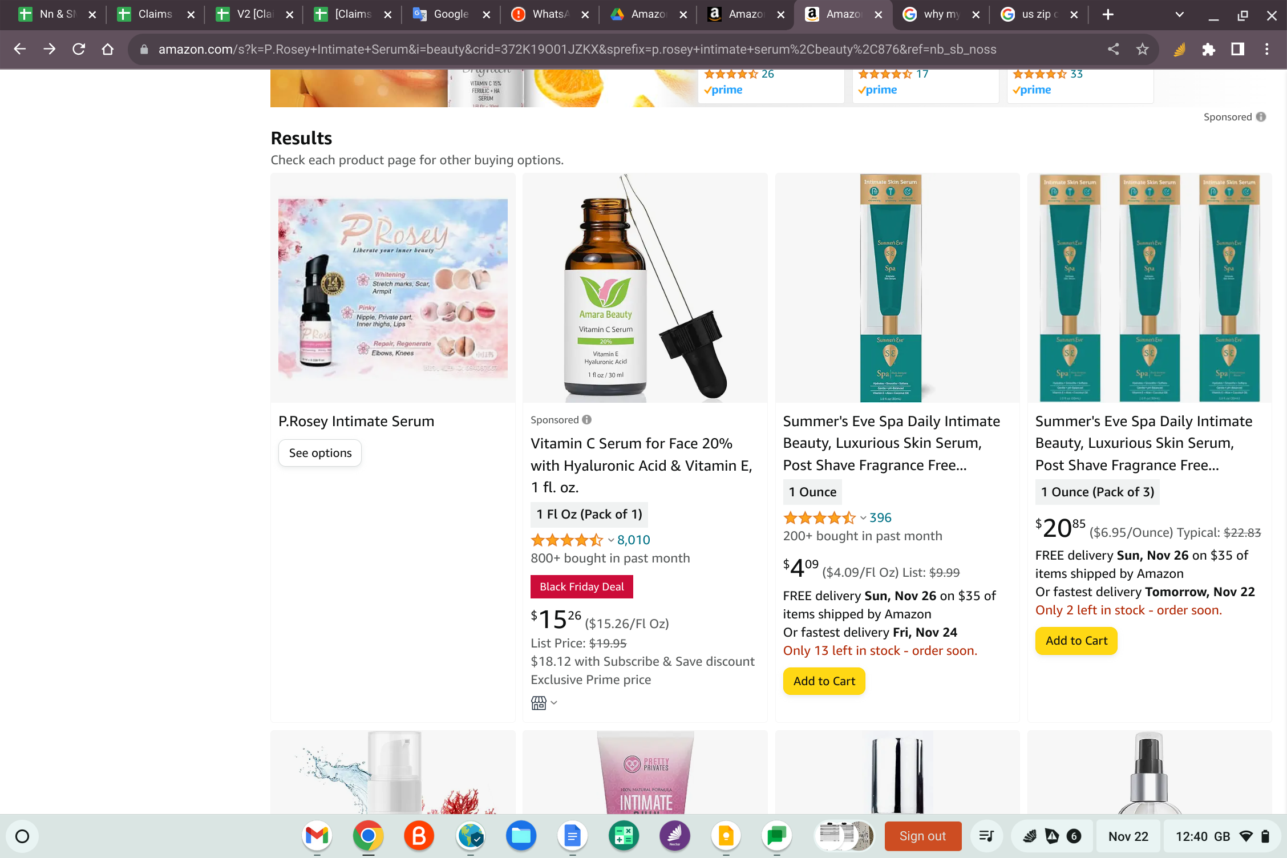The image size is (1287, 858).
Task: Open the Chrome extensions puzzle icon
Action: point(1208,49)
